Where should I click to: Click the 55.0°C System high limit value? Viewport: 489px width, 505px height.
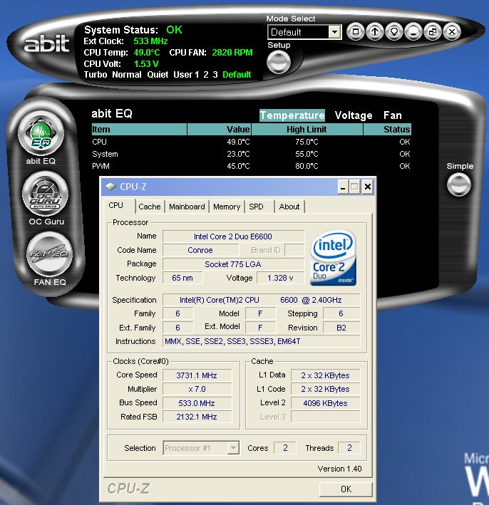click(307, 154)
